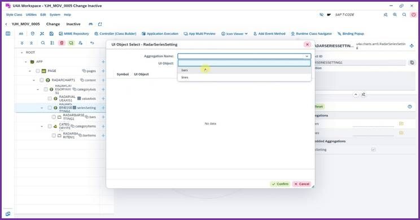Click the red delete icon above the tree
420x220 pixels.
click(x=62, y=43)
